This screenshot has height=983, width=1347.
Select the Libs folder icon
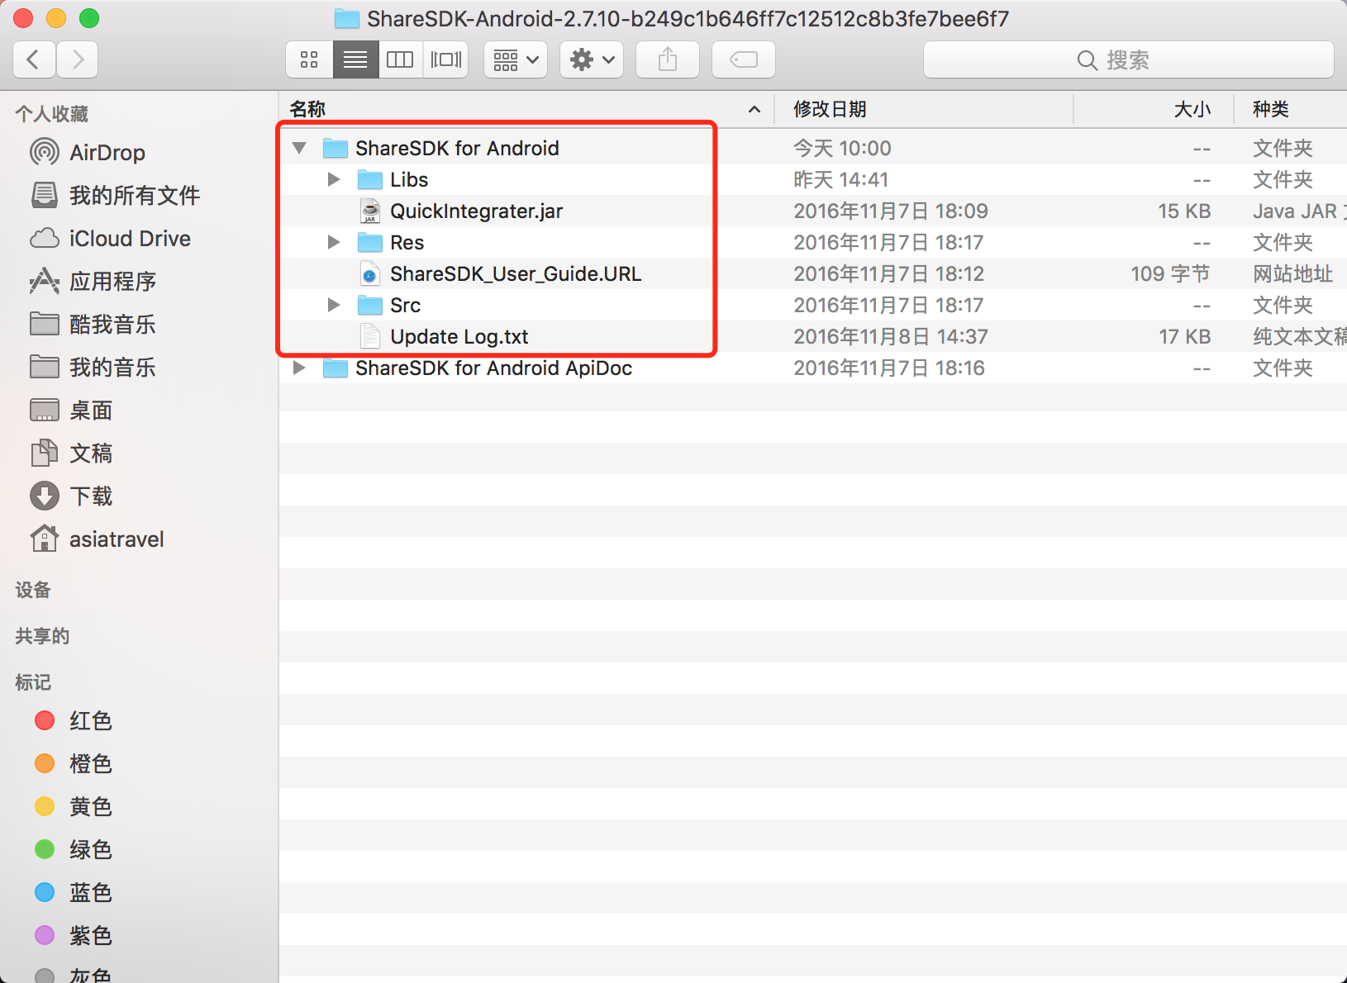[x=369, y=179]
